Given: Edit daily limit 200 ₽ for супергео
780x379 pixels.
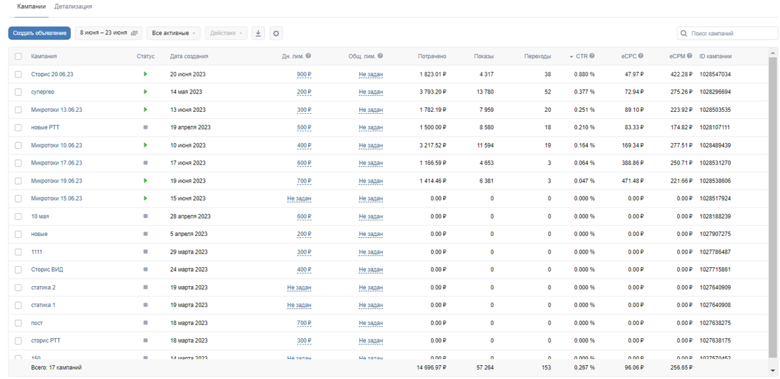Looking at the screenshot, I should click(304, 92).
